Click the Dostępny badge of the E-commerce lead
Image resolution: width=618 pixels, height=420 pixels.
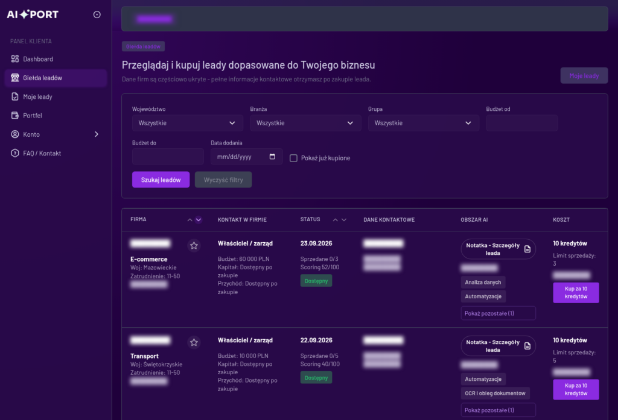[x=316, y=281]
